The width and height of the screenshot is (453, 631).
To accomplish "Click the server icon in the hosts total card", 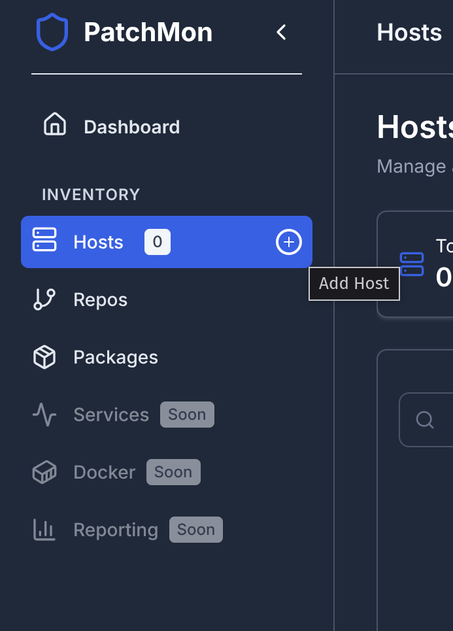I will click(x=412, y=264).
